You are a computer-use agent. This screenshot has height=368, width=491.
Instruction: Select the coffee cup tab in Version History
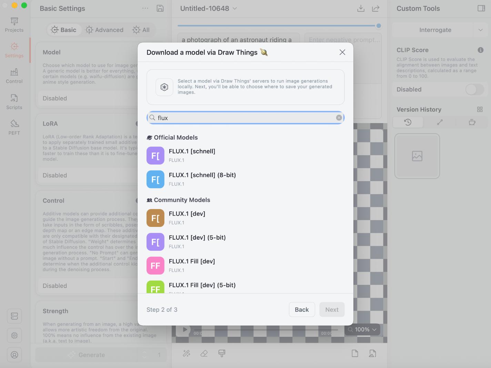coord(472,122)
